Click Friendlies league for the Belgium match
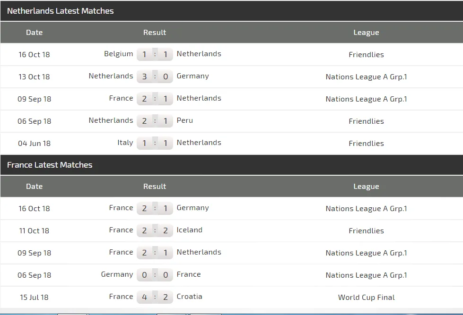Viewport: 463px width, 315px height. 366,55
